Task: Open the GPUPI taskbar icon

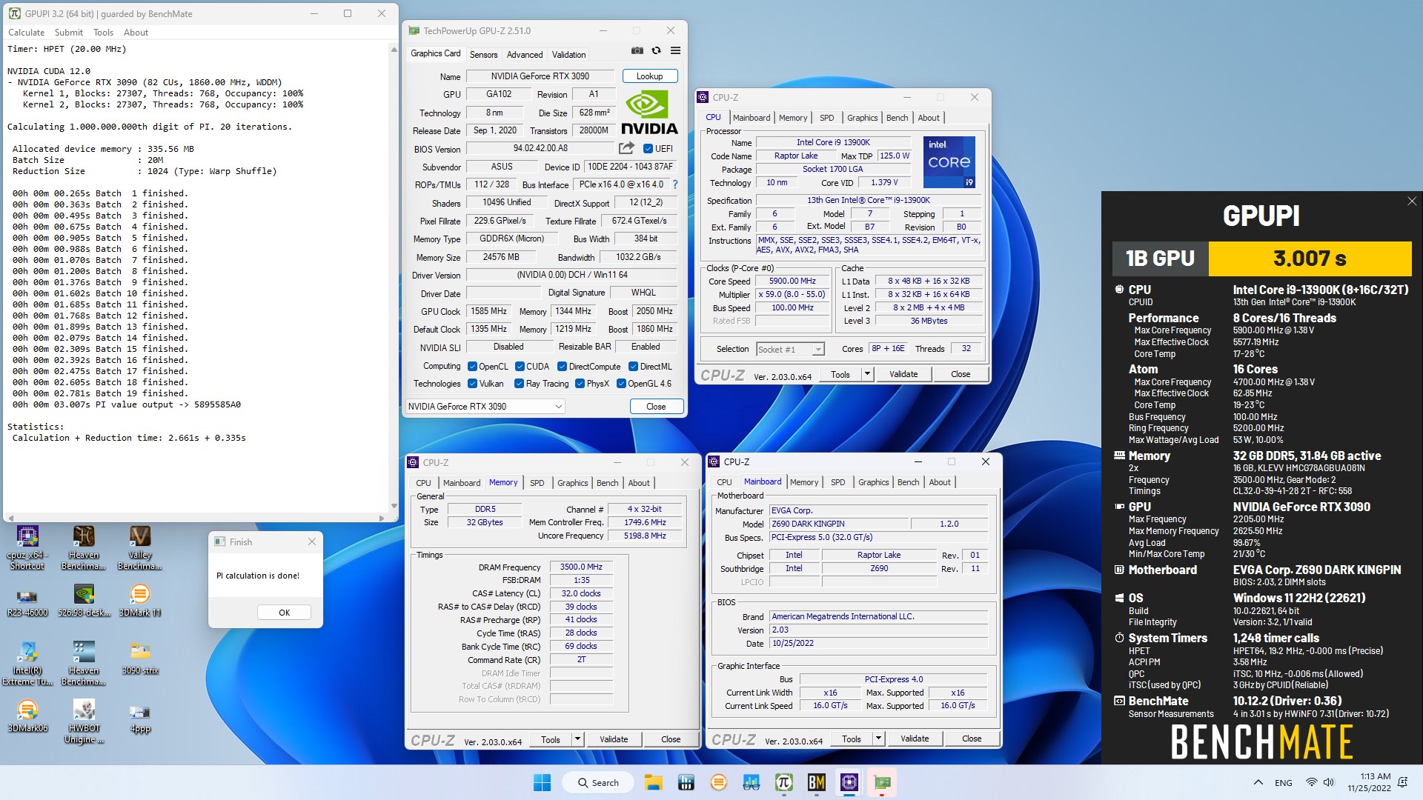Action: coord(783,782)
